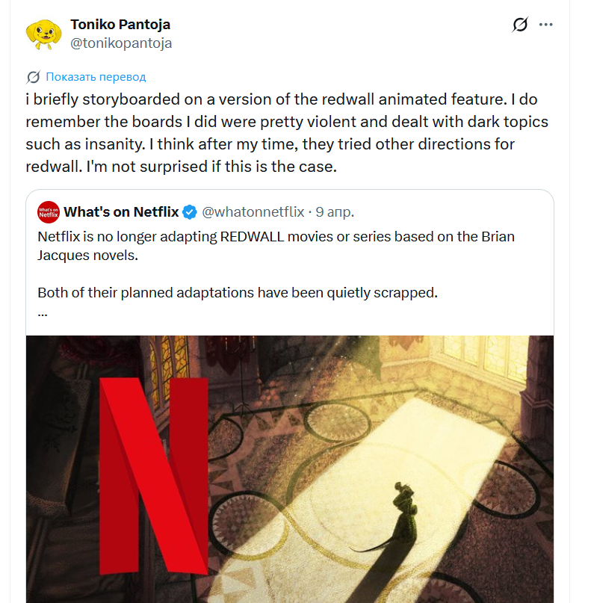Viewport: 591px width, 603px height.
Task: Open the three-dot more options menu
Action: click(546, 25)
